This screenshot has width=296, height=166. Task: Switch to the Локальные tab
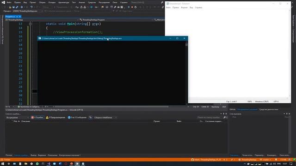pos(52,155)
